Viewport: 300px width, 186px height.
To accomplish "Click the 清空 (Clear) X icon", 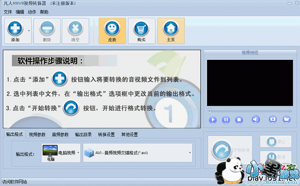I will coord(75,29).
